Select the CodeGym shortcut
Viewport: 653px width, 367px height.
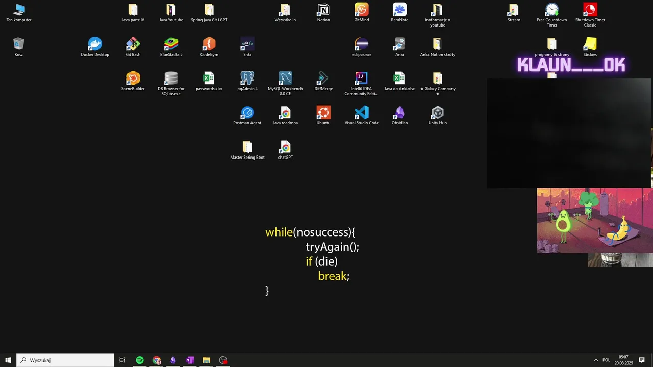209,47
